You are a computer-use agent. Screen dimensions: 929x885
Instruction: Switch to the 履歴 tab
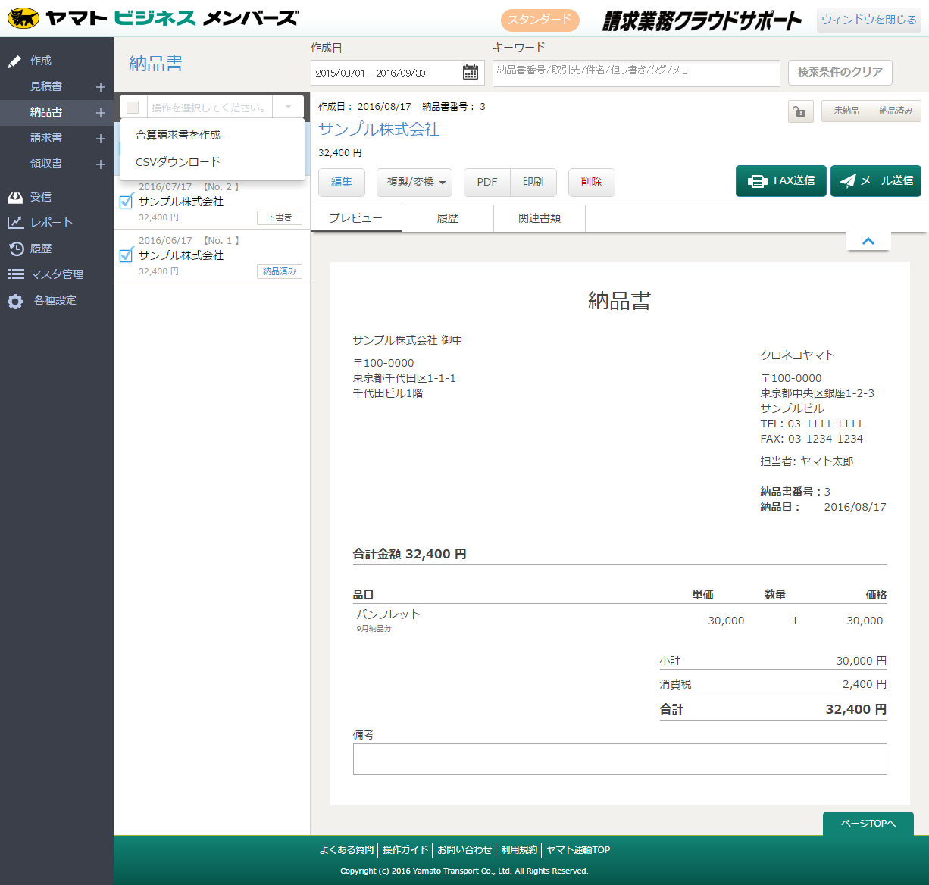tap(448, 218)
